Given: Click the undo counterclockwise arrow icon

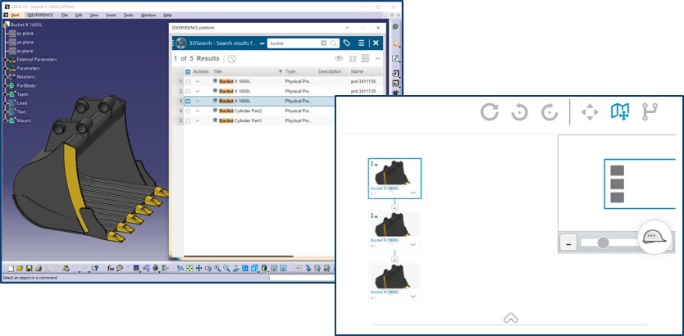Looking at the screenshot, I should coord(519,112).
